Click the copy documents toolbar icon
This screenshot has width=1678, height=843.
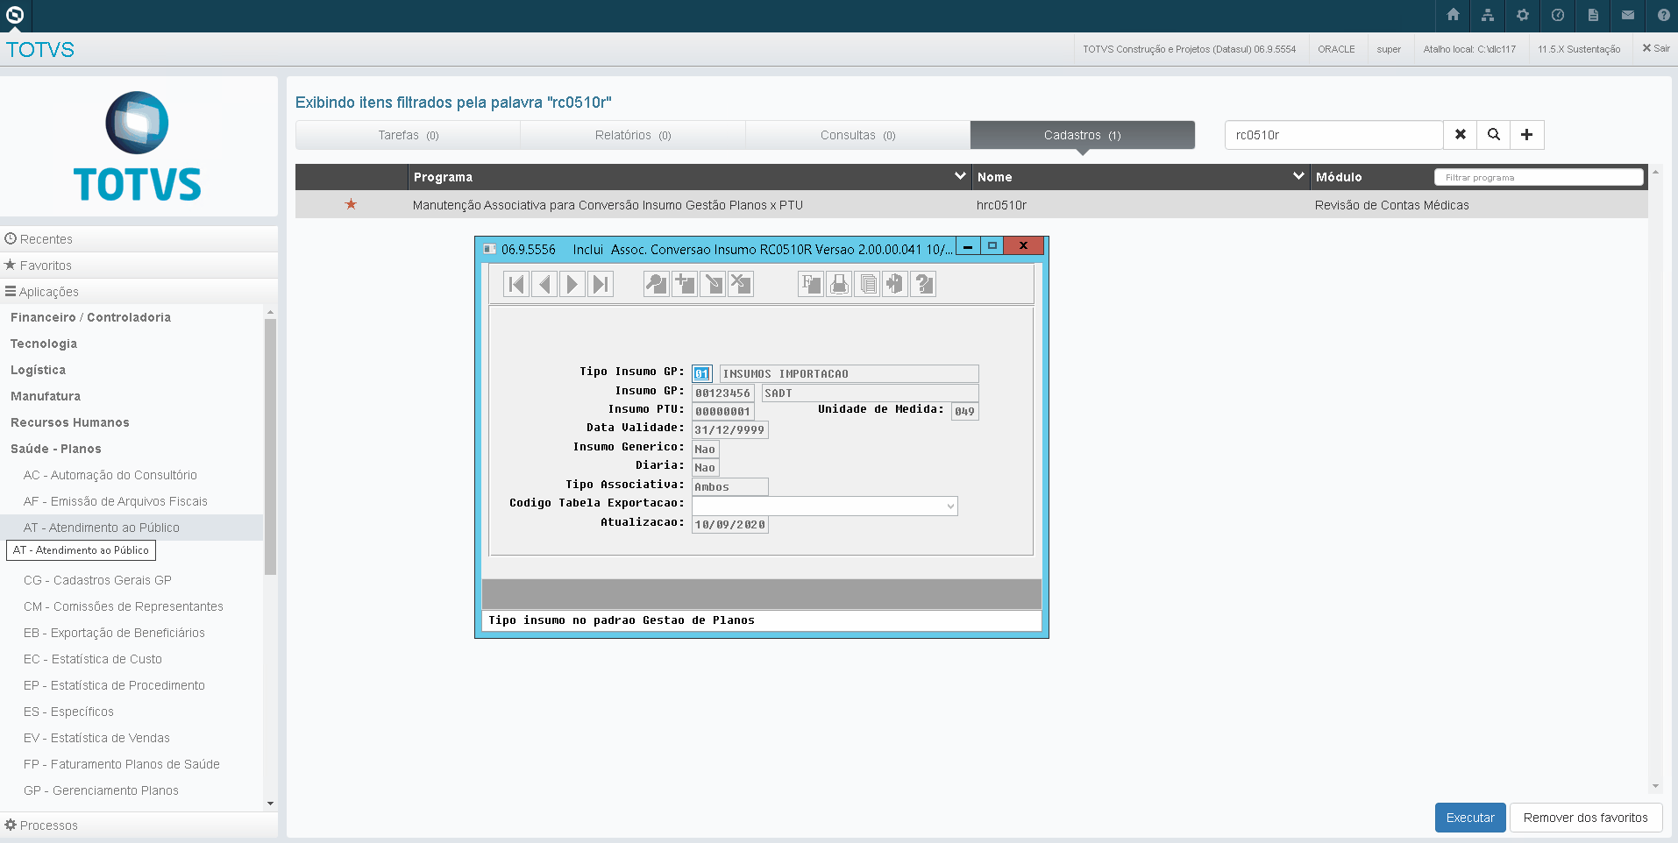pyautogui.click(x=867, y=284)
